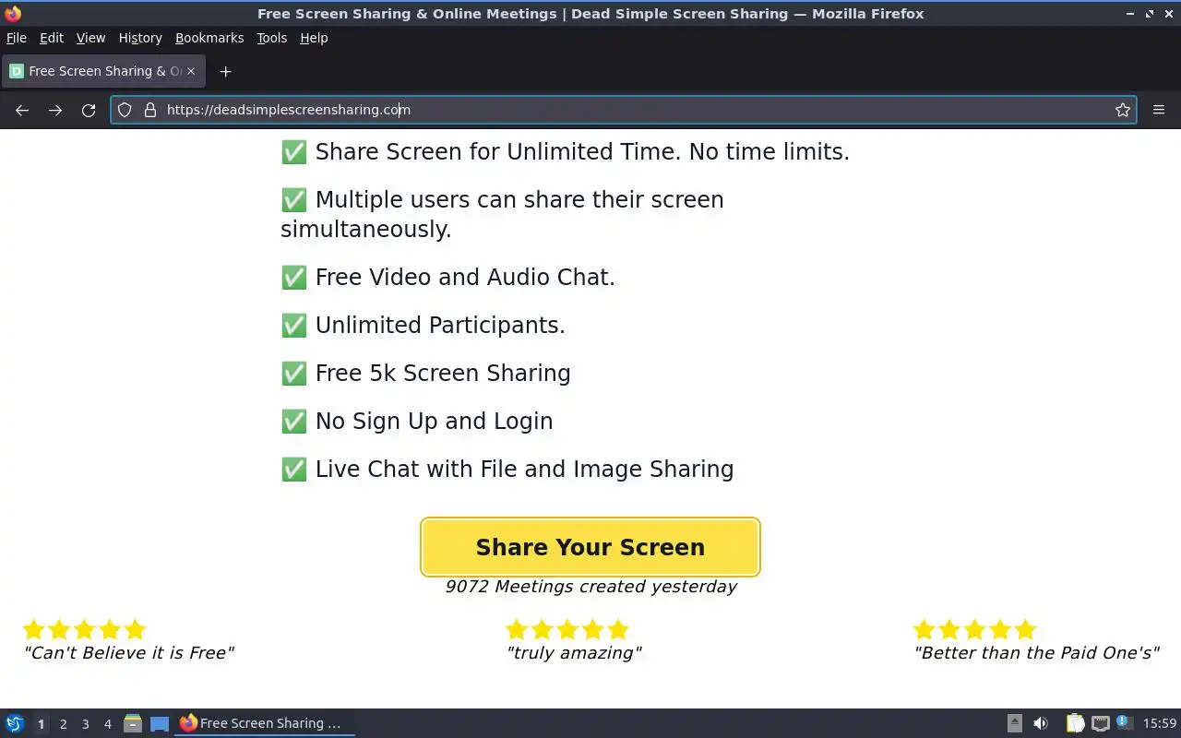Click the "Can't Believe it is Free" review
This screenshot has height=738, width=1181.
tap(128, 653)
